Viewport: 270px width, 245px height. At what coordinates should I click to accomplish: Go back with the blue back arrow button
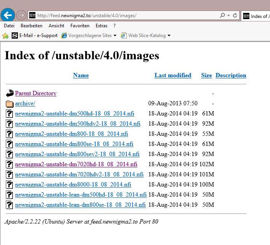[7, 15]
